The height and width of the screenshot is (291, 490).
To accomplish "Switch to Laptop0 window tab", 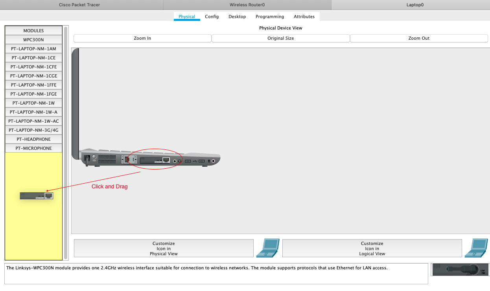I will tap(411, 5).
